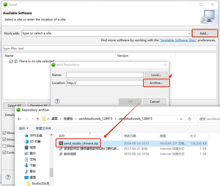The width and height of the screenshot is (220, 186).
Task: Expand chevron after 检查包 breadcrumb
Action: coord(76,119)
